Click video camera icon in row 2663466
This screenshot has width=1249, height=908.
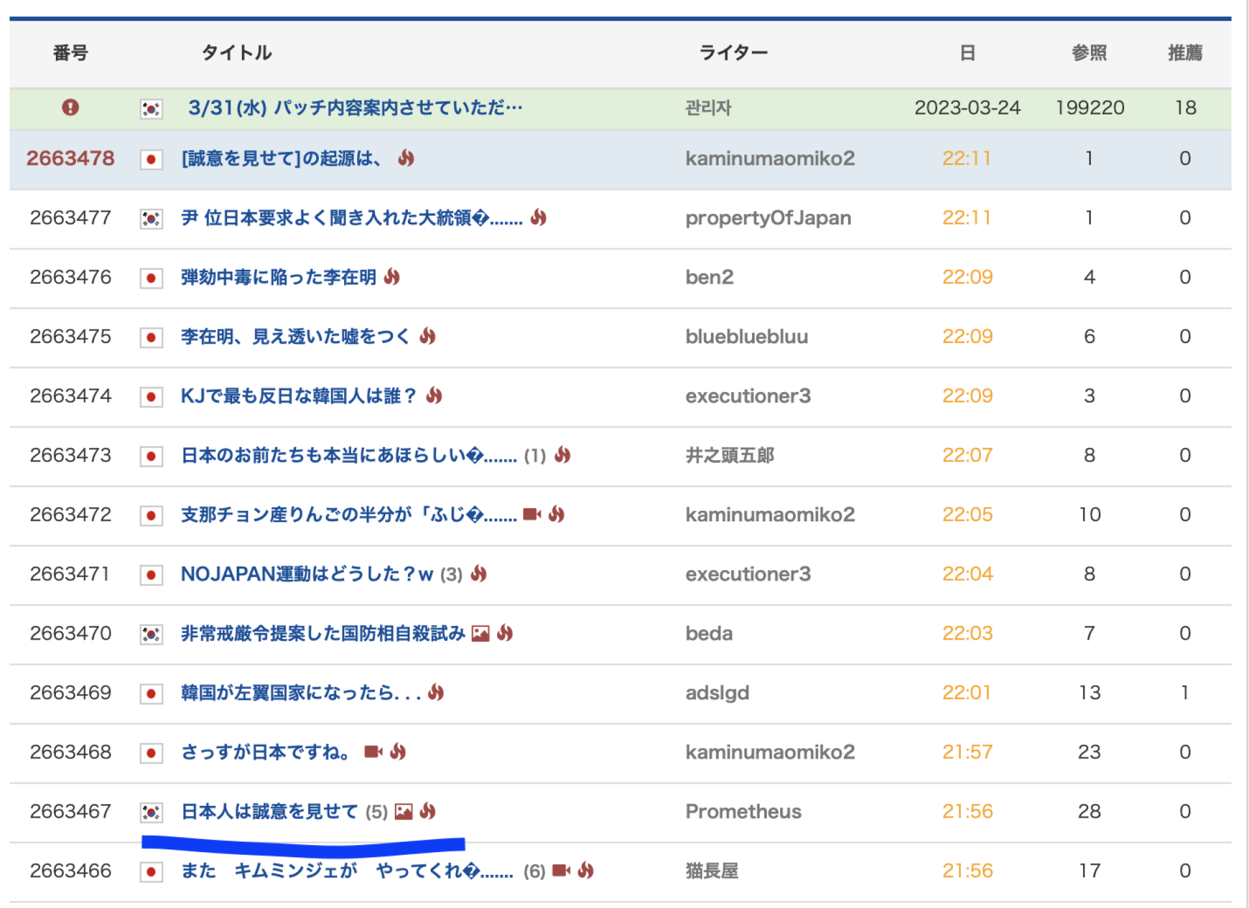[x=561, y=870]
